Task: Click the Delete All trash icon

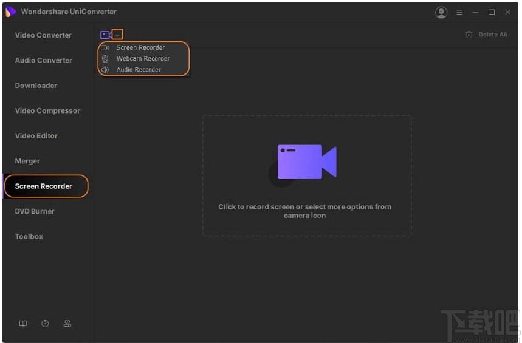Action: (469, 35)
